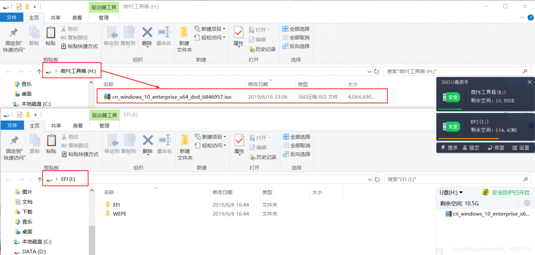
Task: Click refresh button beside H: address bar
Action: click(376, 71)
